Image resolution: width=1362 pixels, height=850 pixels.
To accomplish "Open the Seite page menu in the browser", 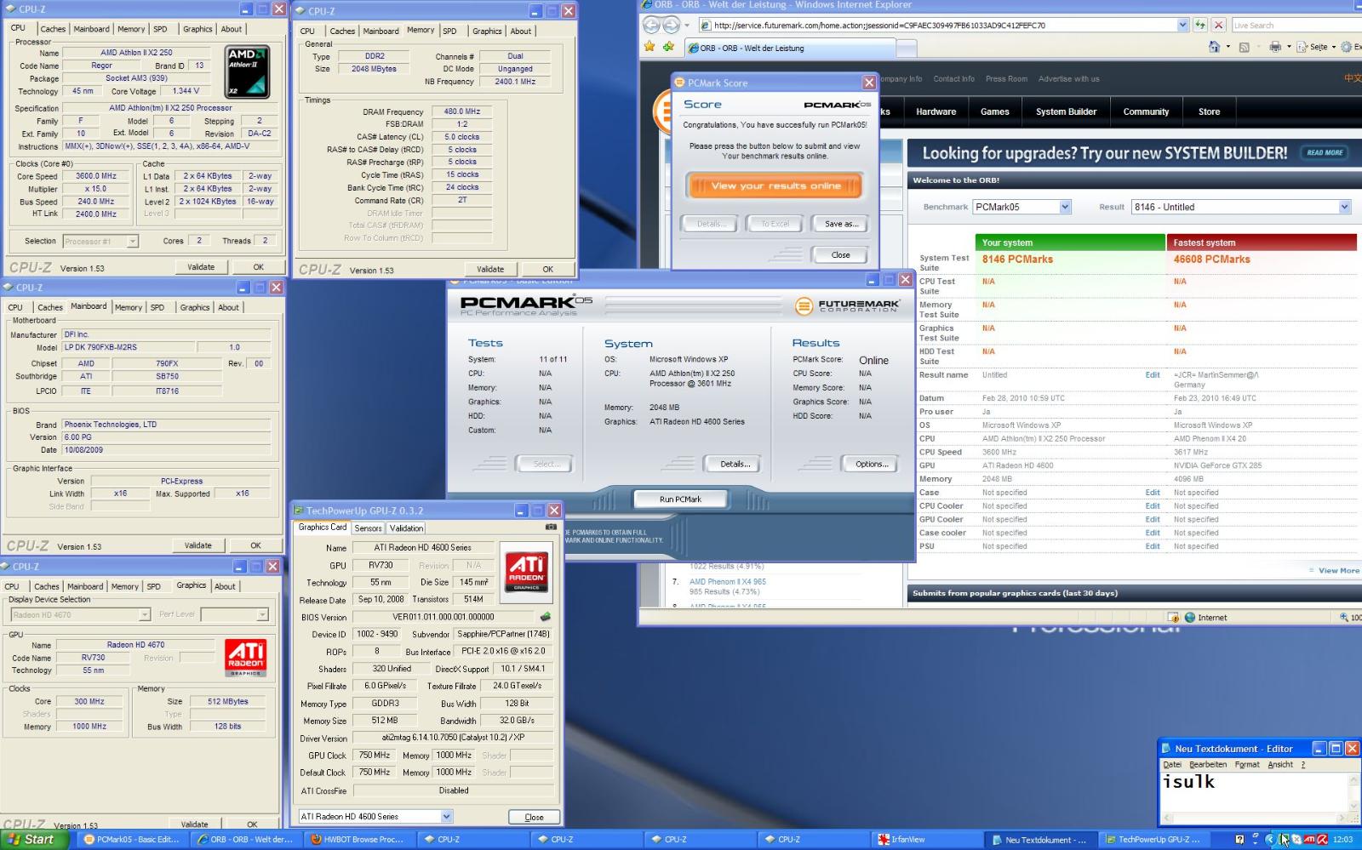I will [1316, 47].
